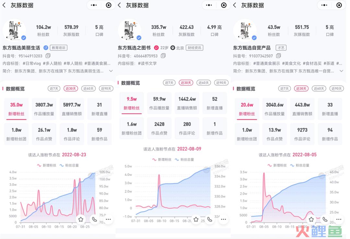The image size is (350, 239).
Task: Select 近60天 for 东方甄选自营产品
Action: pos(319,88)
